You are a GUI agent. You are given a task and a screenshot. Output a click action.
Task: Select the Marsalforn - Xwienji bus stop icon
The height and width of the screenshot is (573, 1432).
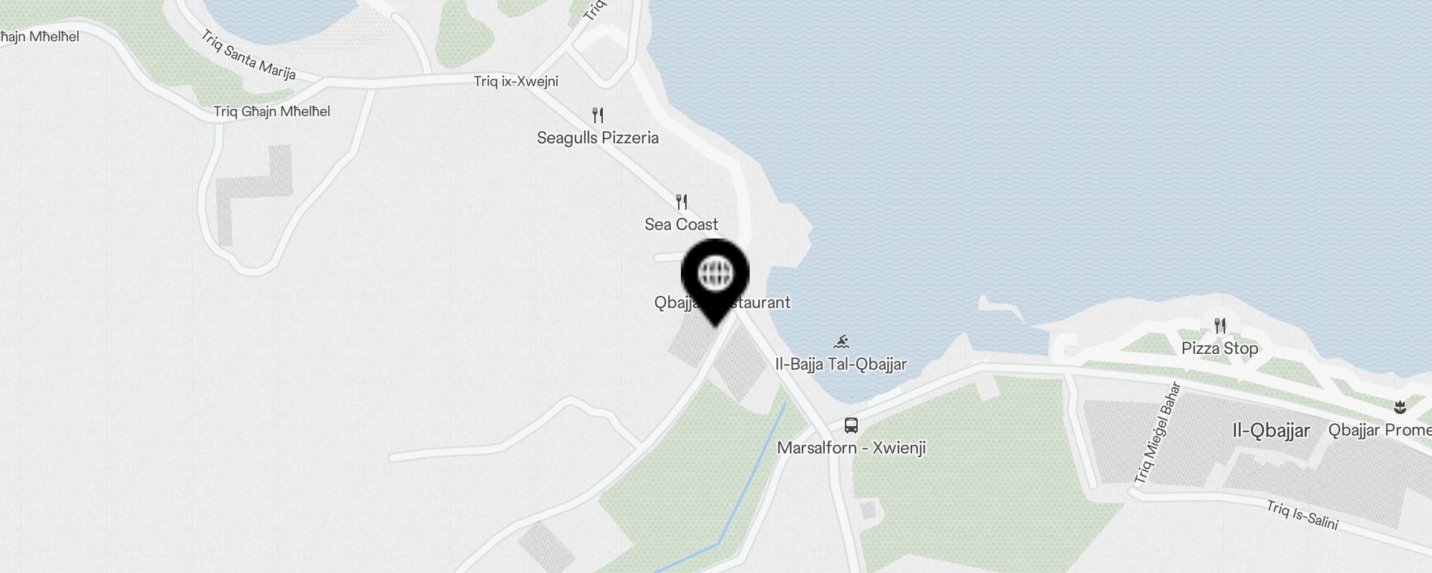(851, 425)
